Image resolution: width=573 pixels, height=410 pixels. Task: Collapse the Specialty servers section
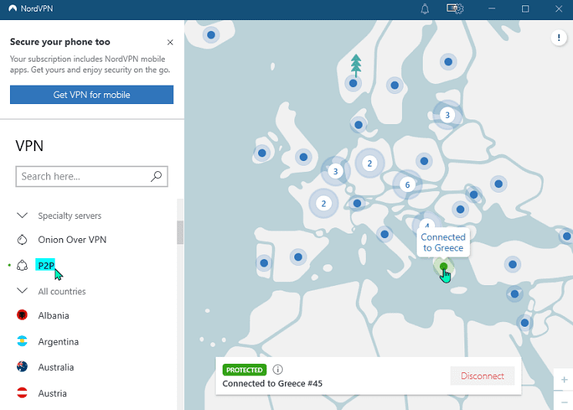22,216
